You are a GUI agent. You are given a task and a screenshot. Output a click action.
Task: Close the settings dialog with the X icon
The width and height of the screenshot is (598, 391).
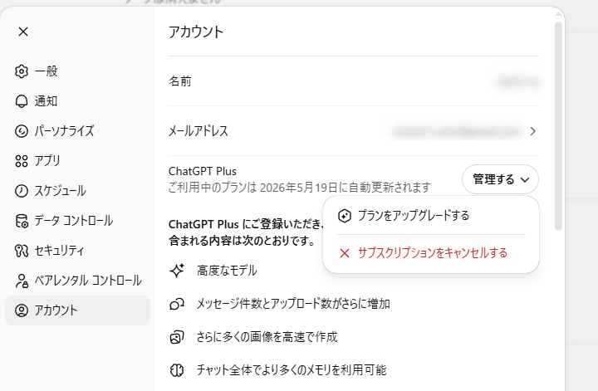tap(23, 32)
